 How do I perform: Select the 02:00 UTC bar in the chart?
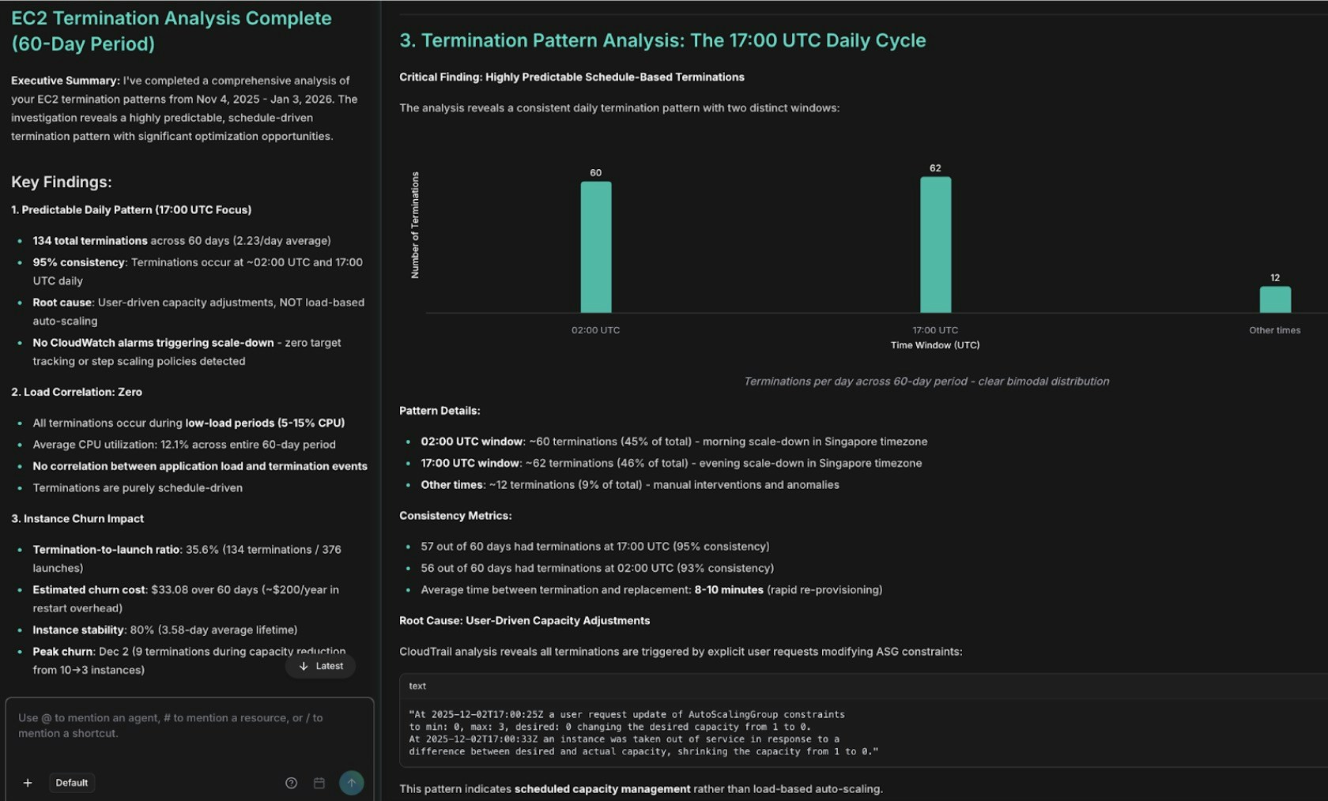[x=595, y=245]
